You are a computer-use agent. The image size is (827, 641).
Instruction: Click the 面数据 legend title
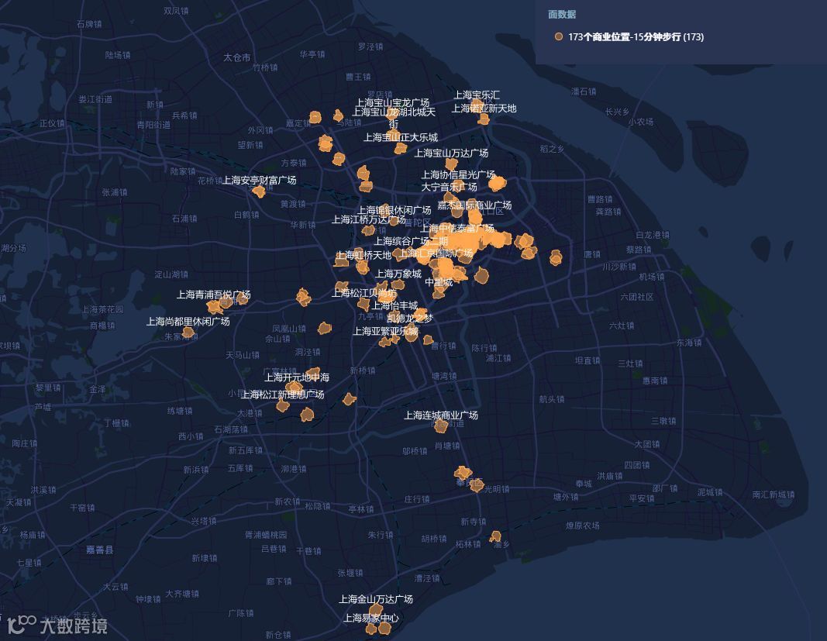[562, 14]
